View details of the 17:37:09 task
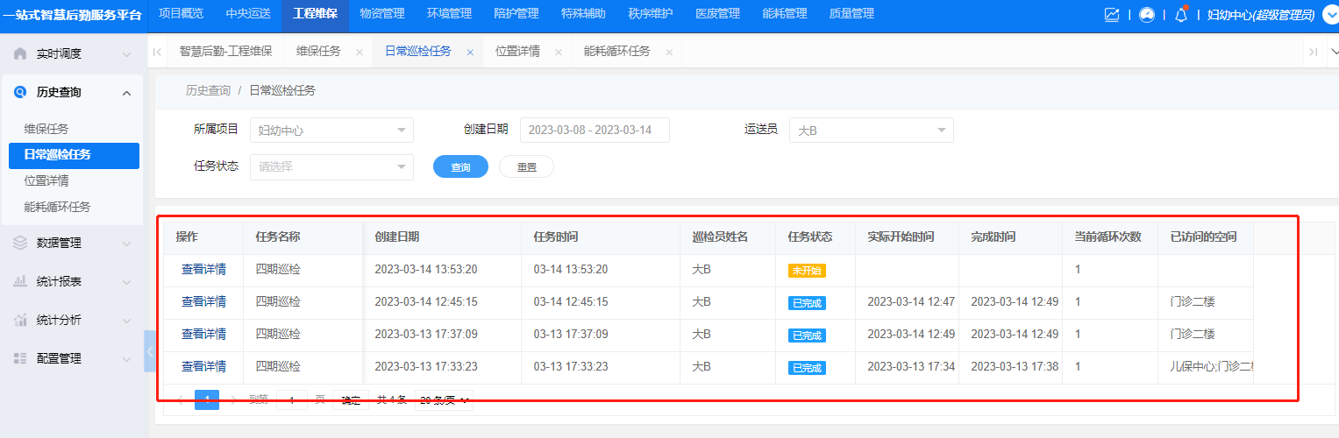Image resolution: width=1339 pixels, height=438 pixels. pyautogui.click(x=203, y=335)
